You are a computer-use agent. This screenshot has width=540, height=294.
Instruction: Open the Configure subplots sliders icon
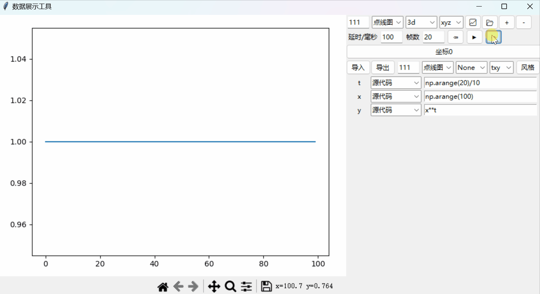tap(246, 286)
